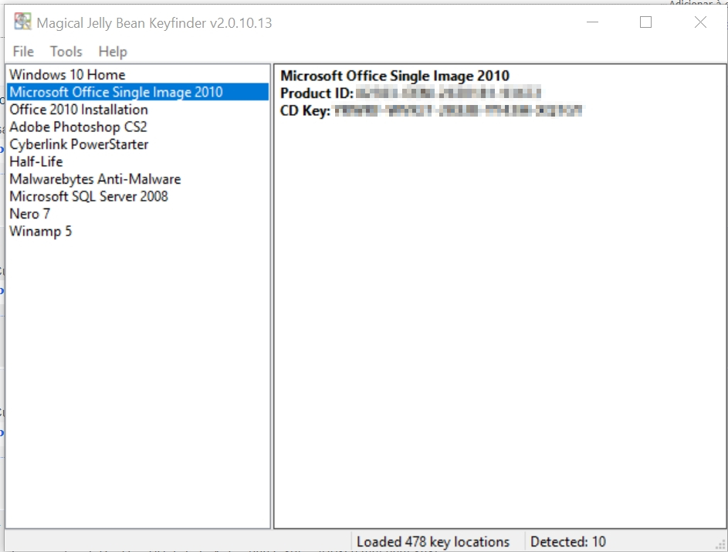The height and width of the screenshot is (552, 728).
Task: Select Microsoft SQL Server 2008 entry
Action: point(137,196)
